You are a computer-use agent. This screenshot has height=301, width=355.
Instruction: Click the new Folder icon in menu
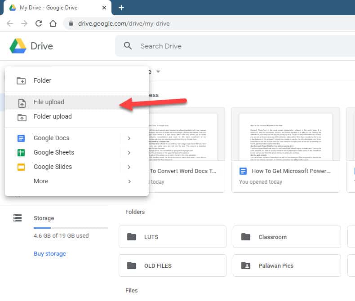coord(21,80)
